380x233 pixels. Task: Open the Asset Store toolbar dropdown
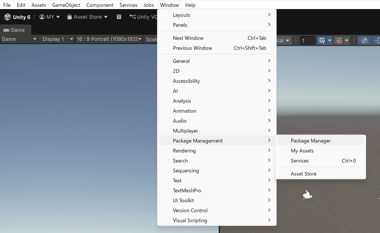coord(87,17)
